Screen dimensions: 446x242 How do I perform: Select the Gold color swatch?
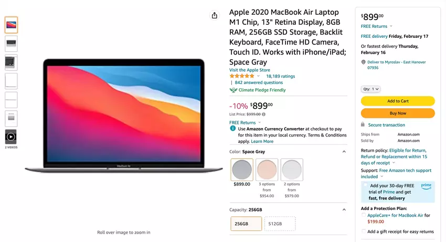coord(267,170)
